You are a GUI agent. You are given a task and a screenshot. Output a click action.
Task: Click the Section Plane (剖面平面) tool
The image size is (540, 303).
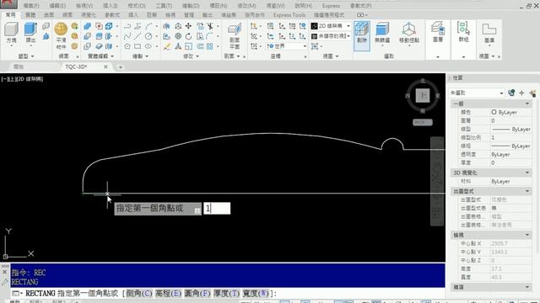coord(235,36)
